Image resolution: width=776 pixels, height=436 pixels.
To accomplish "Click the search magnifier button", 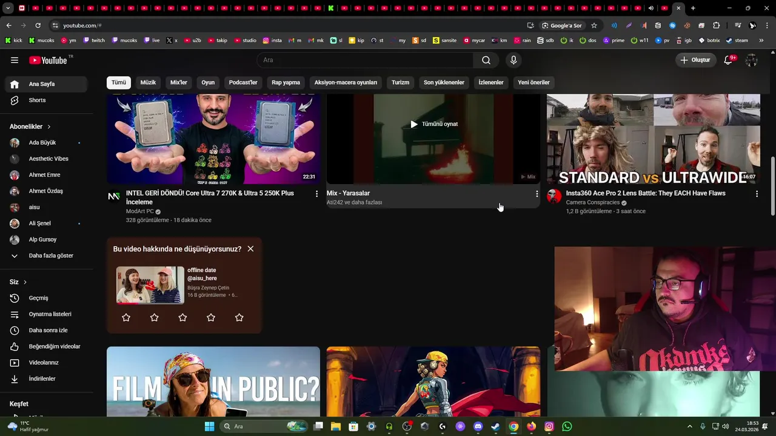I will [486, 60].
